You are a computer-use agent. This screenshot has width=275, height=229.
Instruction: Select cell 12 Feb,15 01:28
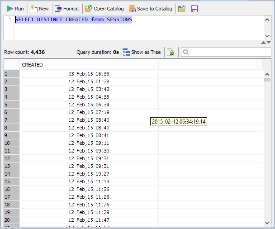[89, 81]
